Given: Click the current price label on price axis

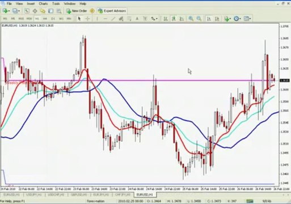Looking at the screenshot, I should (285, 80).
